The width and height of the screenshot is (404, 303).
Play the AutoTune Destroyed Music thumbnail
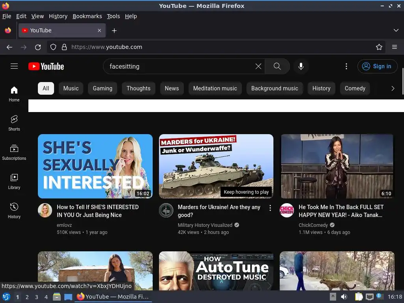216,271
